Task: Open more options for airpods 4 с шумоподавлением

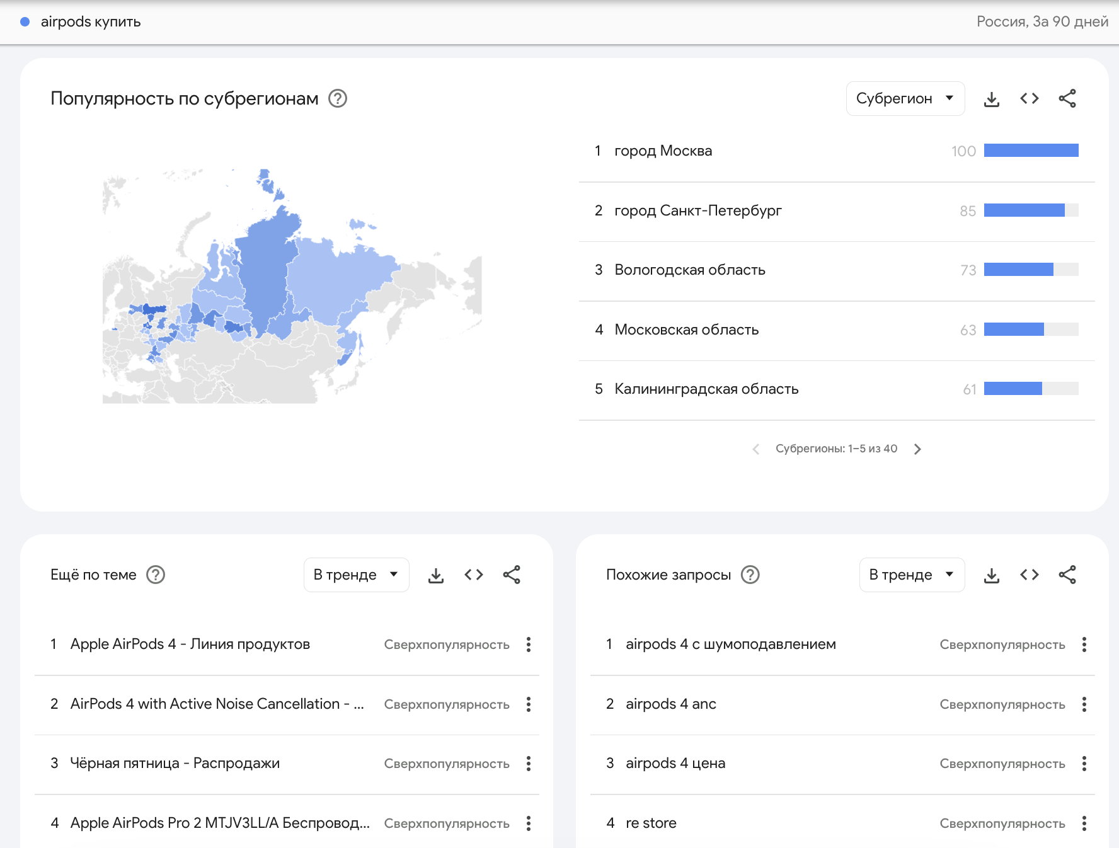Action: (x=1084, y=645)
